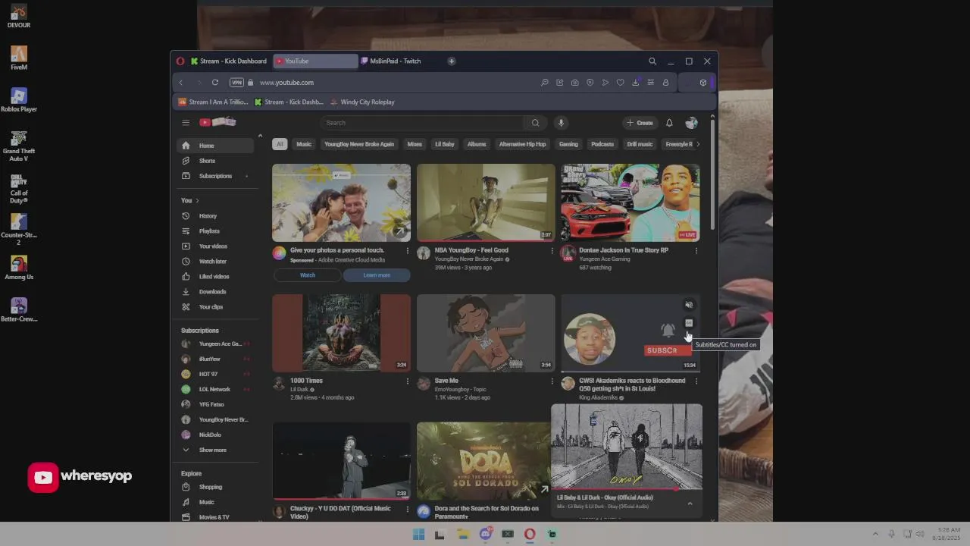Viewport: 970px width, 546px height.
Task: Open Stream I Am A Trillio bookmark
Action: [x=213, y=102]
